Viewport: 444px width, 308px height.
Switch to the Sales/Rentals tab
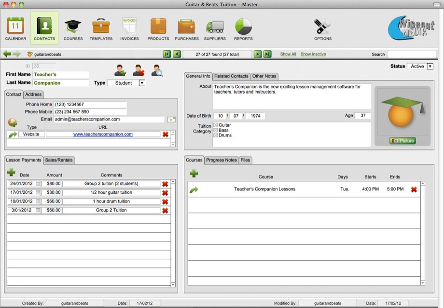pyautogui.click(x=59, y=160)
